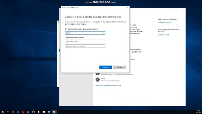Image resolution: width=202 pixels, height=114 pixels.
Task: Select the 'рыбак' local account entry
Action: 108,79
